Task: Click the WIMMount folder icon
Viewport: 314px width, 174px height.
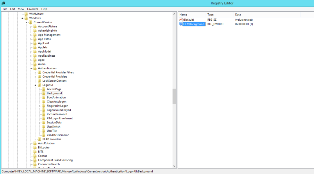Action: point(26,14)
